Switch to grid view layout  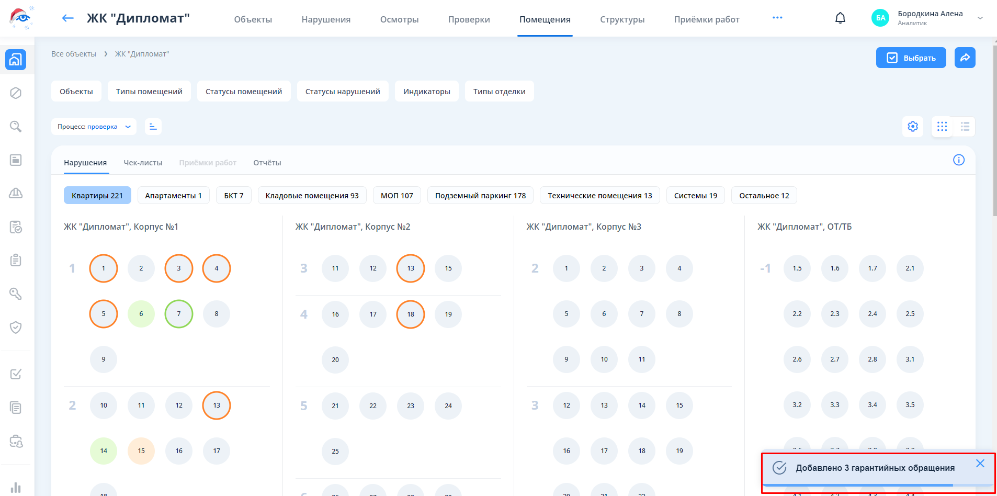pos(942,127)
